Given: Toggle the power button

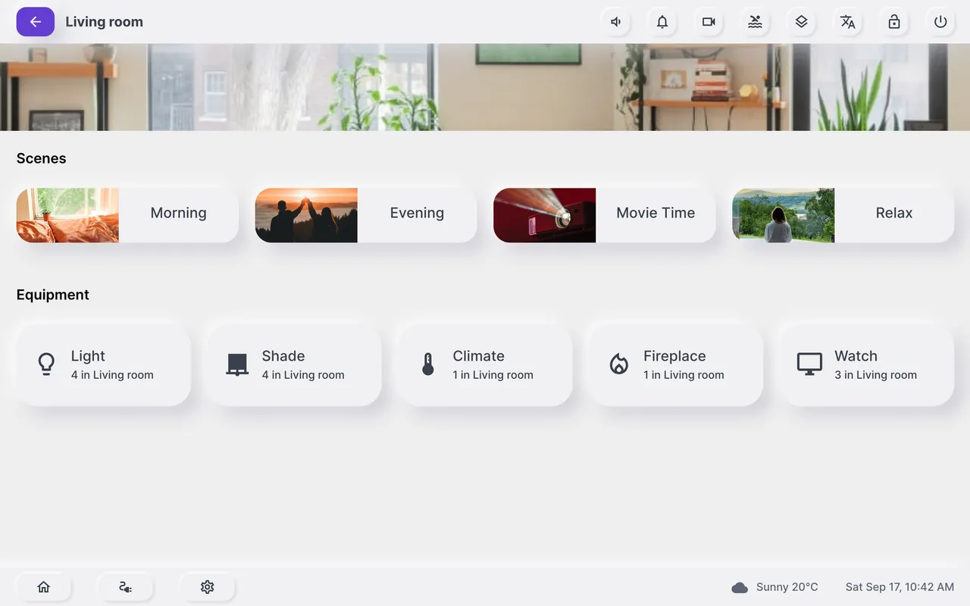Looking at the screenshot, I should 940,22.
